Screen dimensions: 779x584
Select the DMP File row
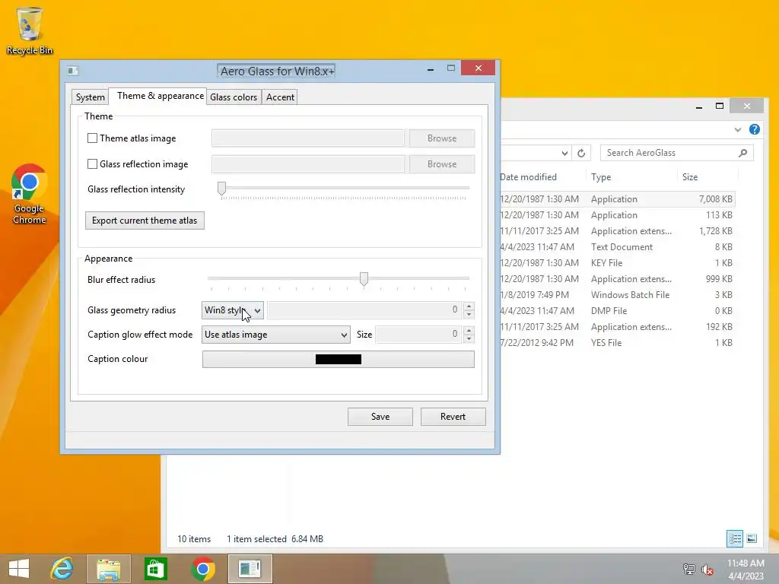(618, 311)
